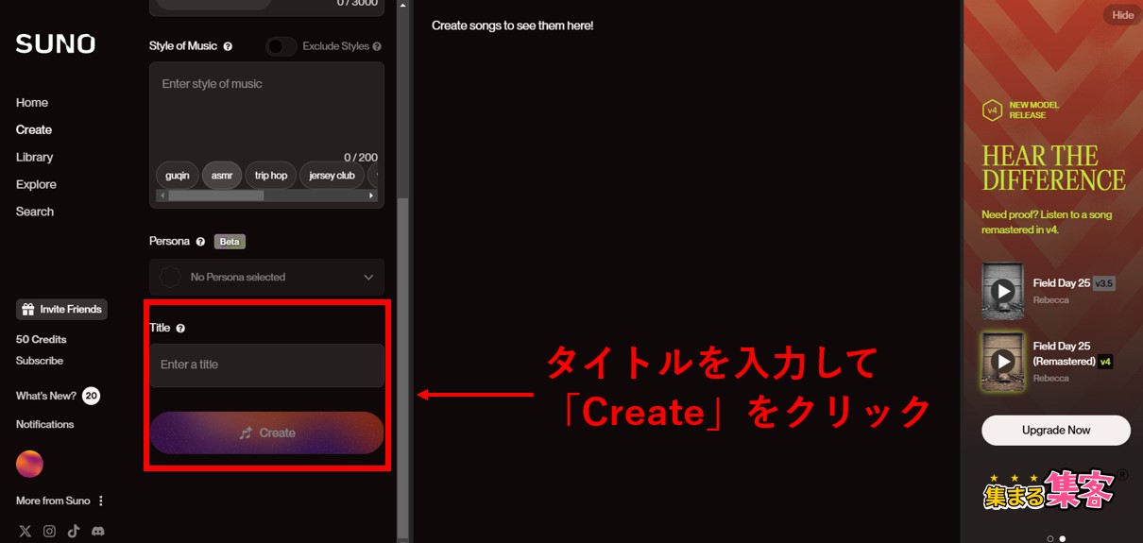Click the Invite Friends button
The width and height of the screenshot is (1143, 543).
(61, 309)
